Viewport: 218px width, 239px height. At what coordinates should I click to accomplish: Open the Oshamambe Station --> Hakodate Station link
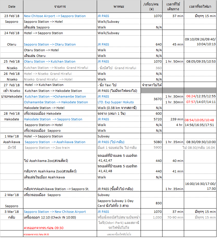point(56,102)
